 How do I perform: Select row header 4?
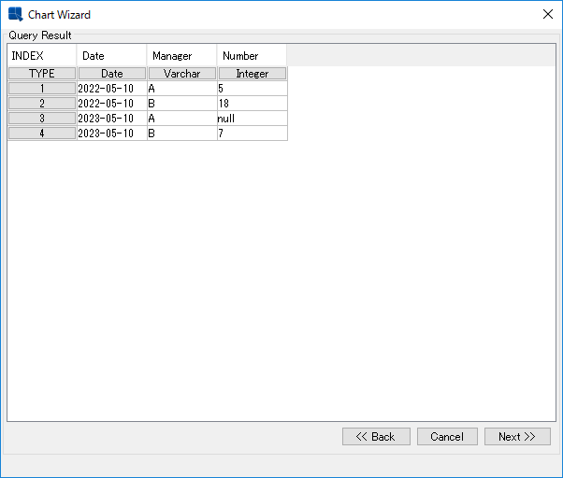(x=41, y=134)
